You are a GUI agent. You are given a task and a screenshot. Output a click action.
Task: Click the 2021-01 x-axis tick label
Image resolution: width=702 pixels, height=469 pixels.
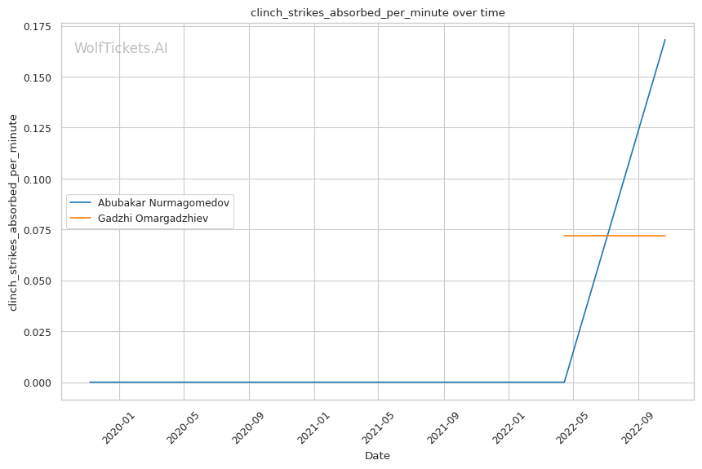pos(313,428)
